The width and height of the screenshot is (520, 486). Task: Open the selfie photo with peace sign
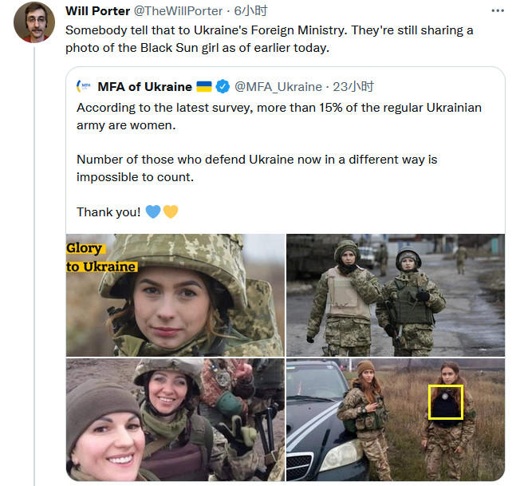pos(175,420)
